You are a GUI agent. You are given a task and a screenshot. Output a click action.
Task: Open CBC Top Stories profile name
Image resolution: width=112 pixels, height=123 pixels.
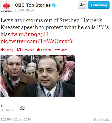[x=33, y=5]
